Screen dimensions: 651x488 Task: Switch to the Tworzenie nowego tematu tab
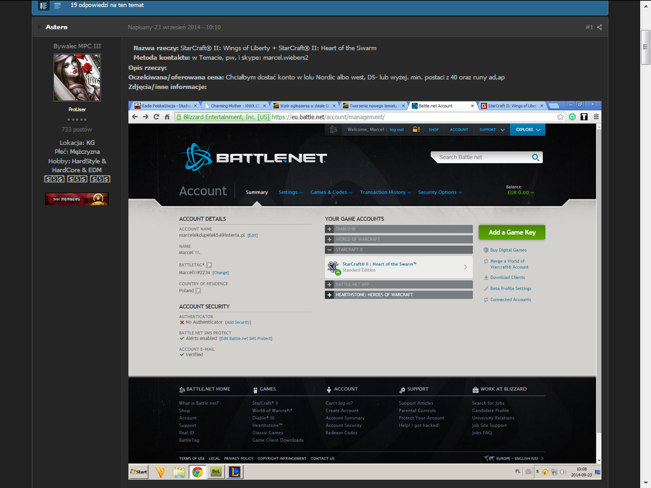373,106
